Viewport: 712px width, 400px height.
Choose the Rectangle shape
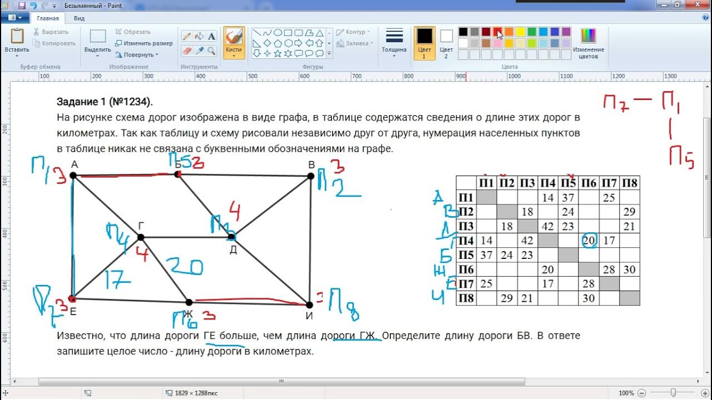tap(288, 33)
